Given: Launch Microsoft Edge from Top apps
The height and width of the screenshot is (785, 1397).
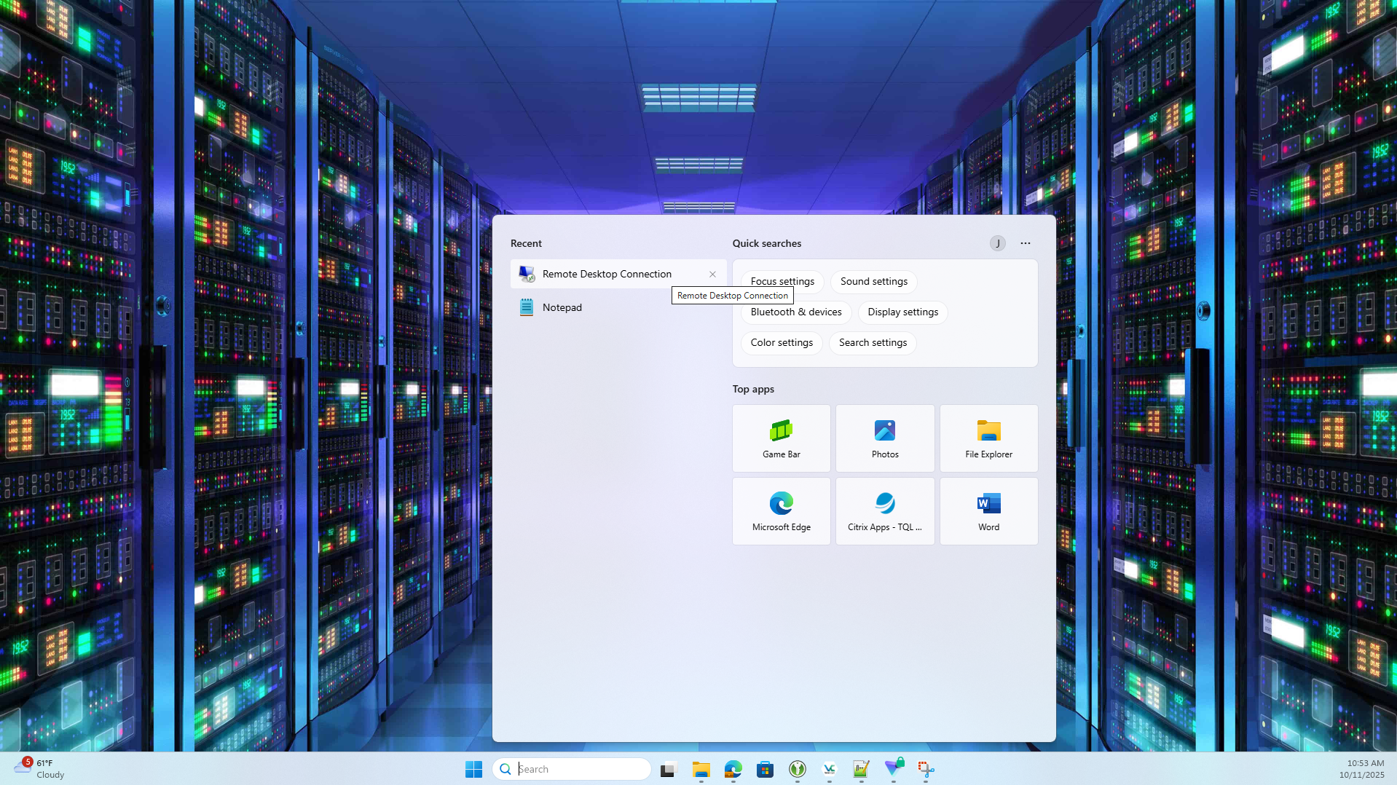Looking at the screenshot, I should click(781, 510).
